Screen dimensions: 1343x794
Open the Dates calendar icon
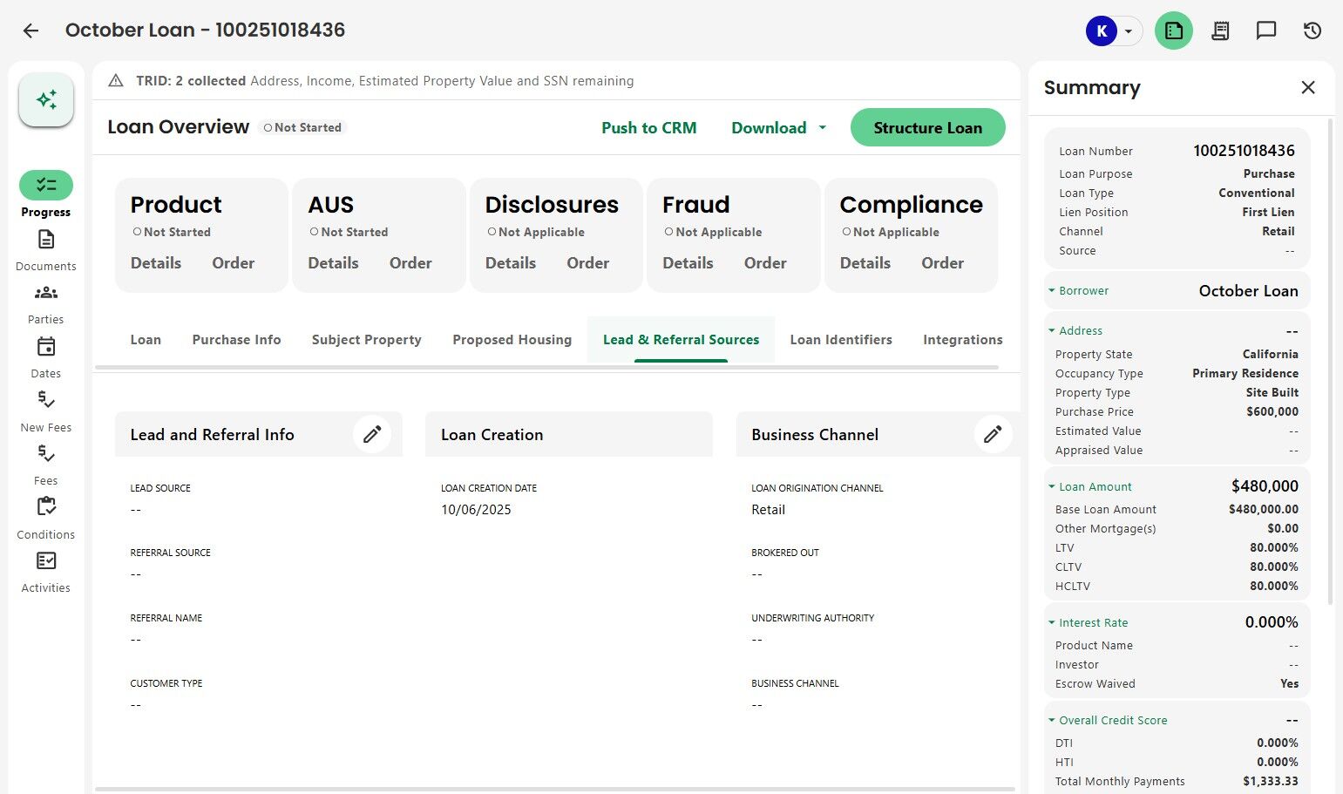[46, 347]
